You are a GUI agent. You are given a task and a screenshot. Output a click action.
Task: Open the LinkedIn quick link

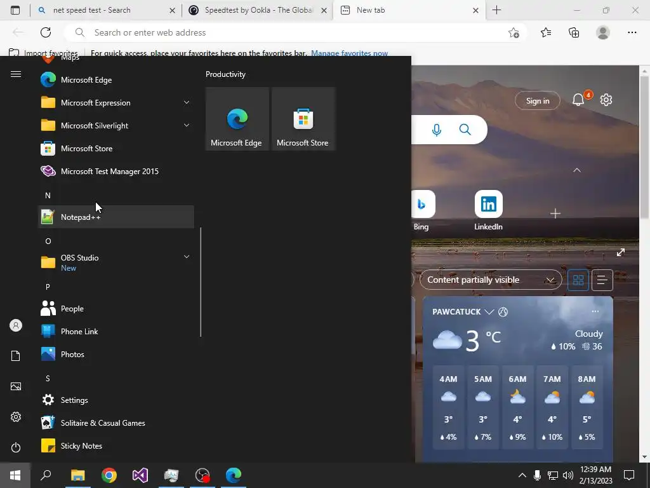(x=488, y=210)
